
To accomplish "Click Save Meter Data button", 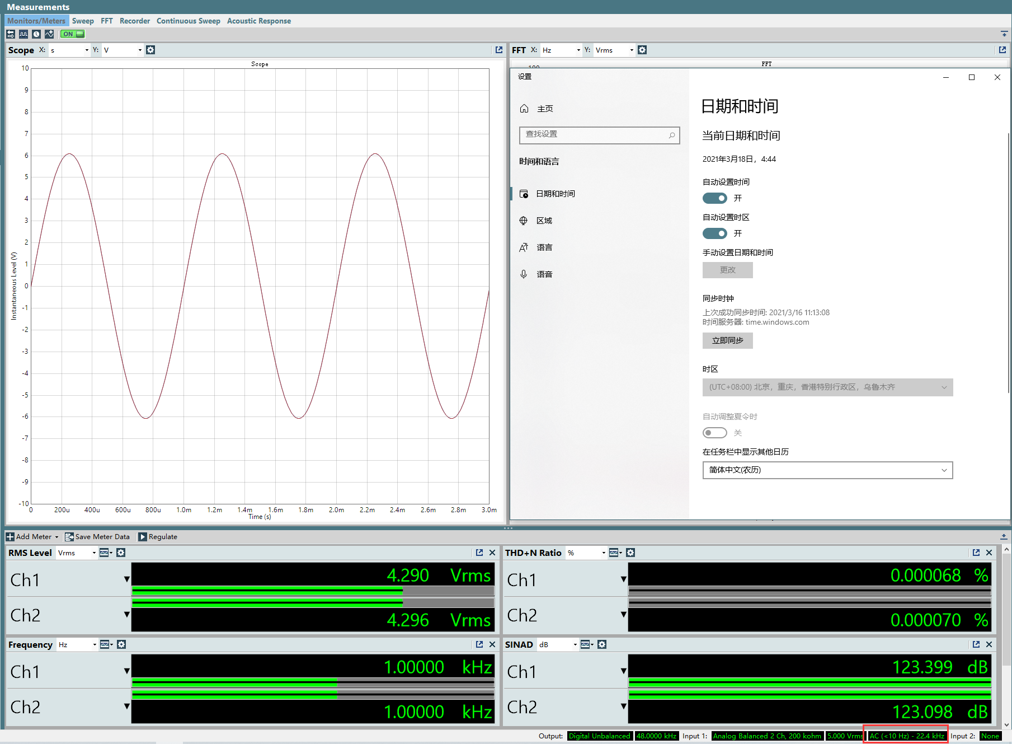I will tap(97, 536).
